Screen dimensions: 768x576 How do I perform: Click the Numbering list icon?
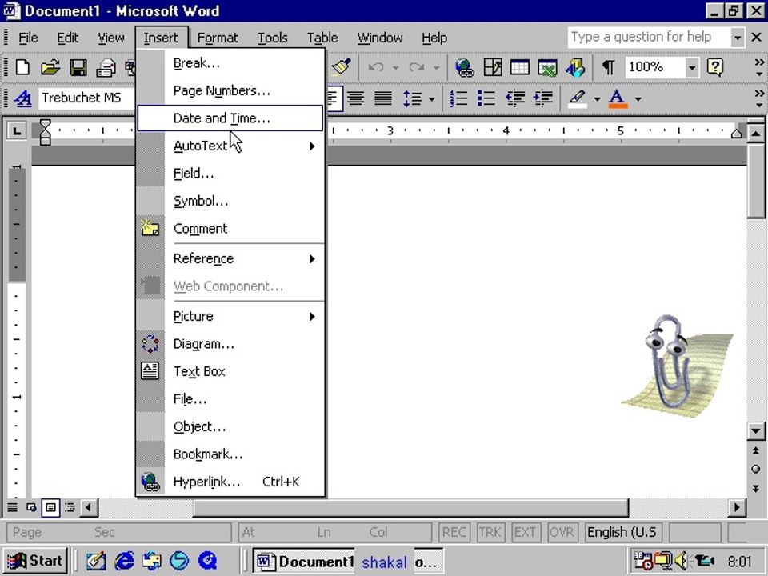[x=459, y=98]
